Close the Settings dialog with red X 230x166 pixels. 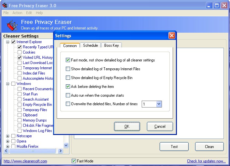pyautogui.click(x=172, y=36)
